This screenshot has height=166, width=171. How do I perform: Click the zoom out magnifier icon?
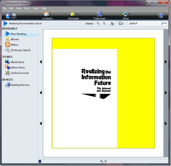pos(98,24)
